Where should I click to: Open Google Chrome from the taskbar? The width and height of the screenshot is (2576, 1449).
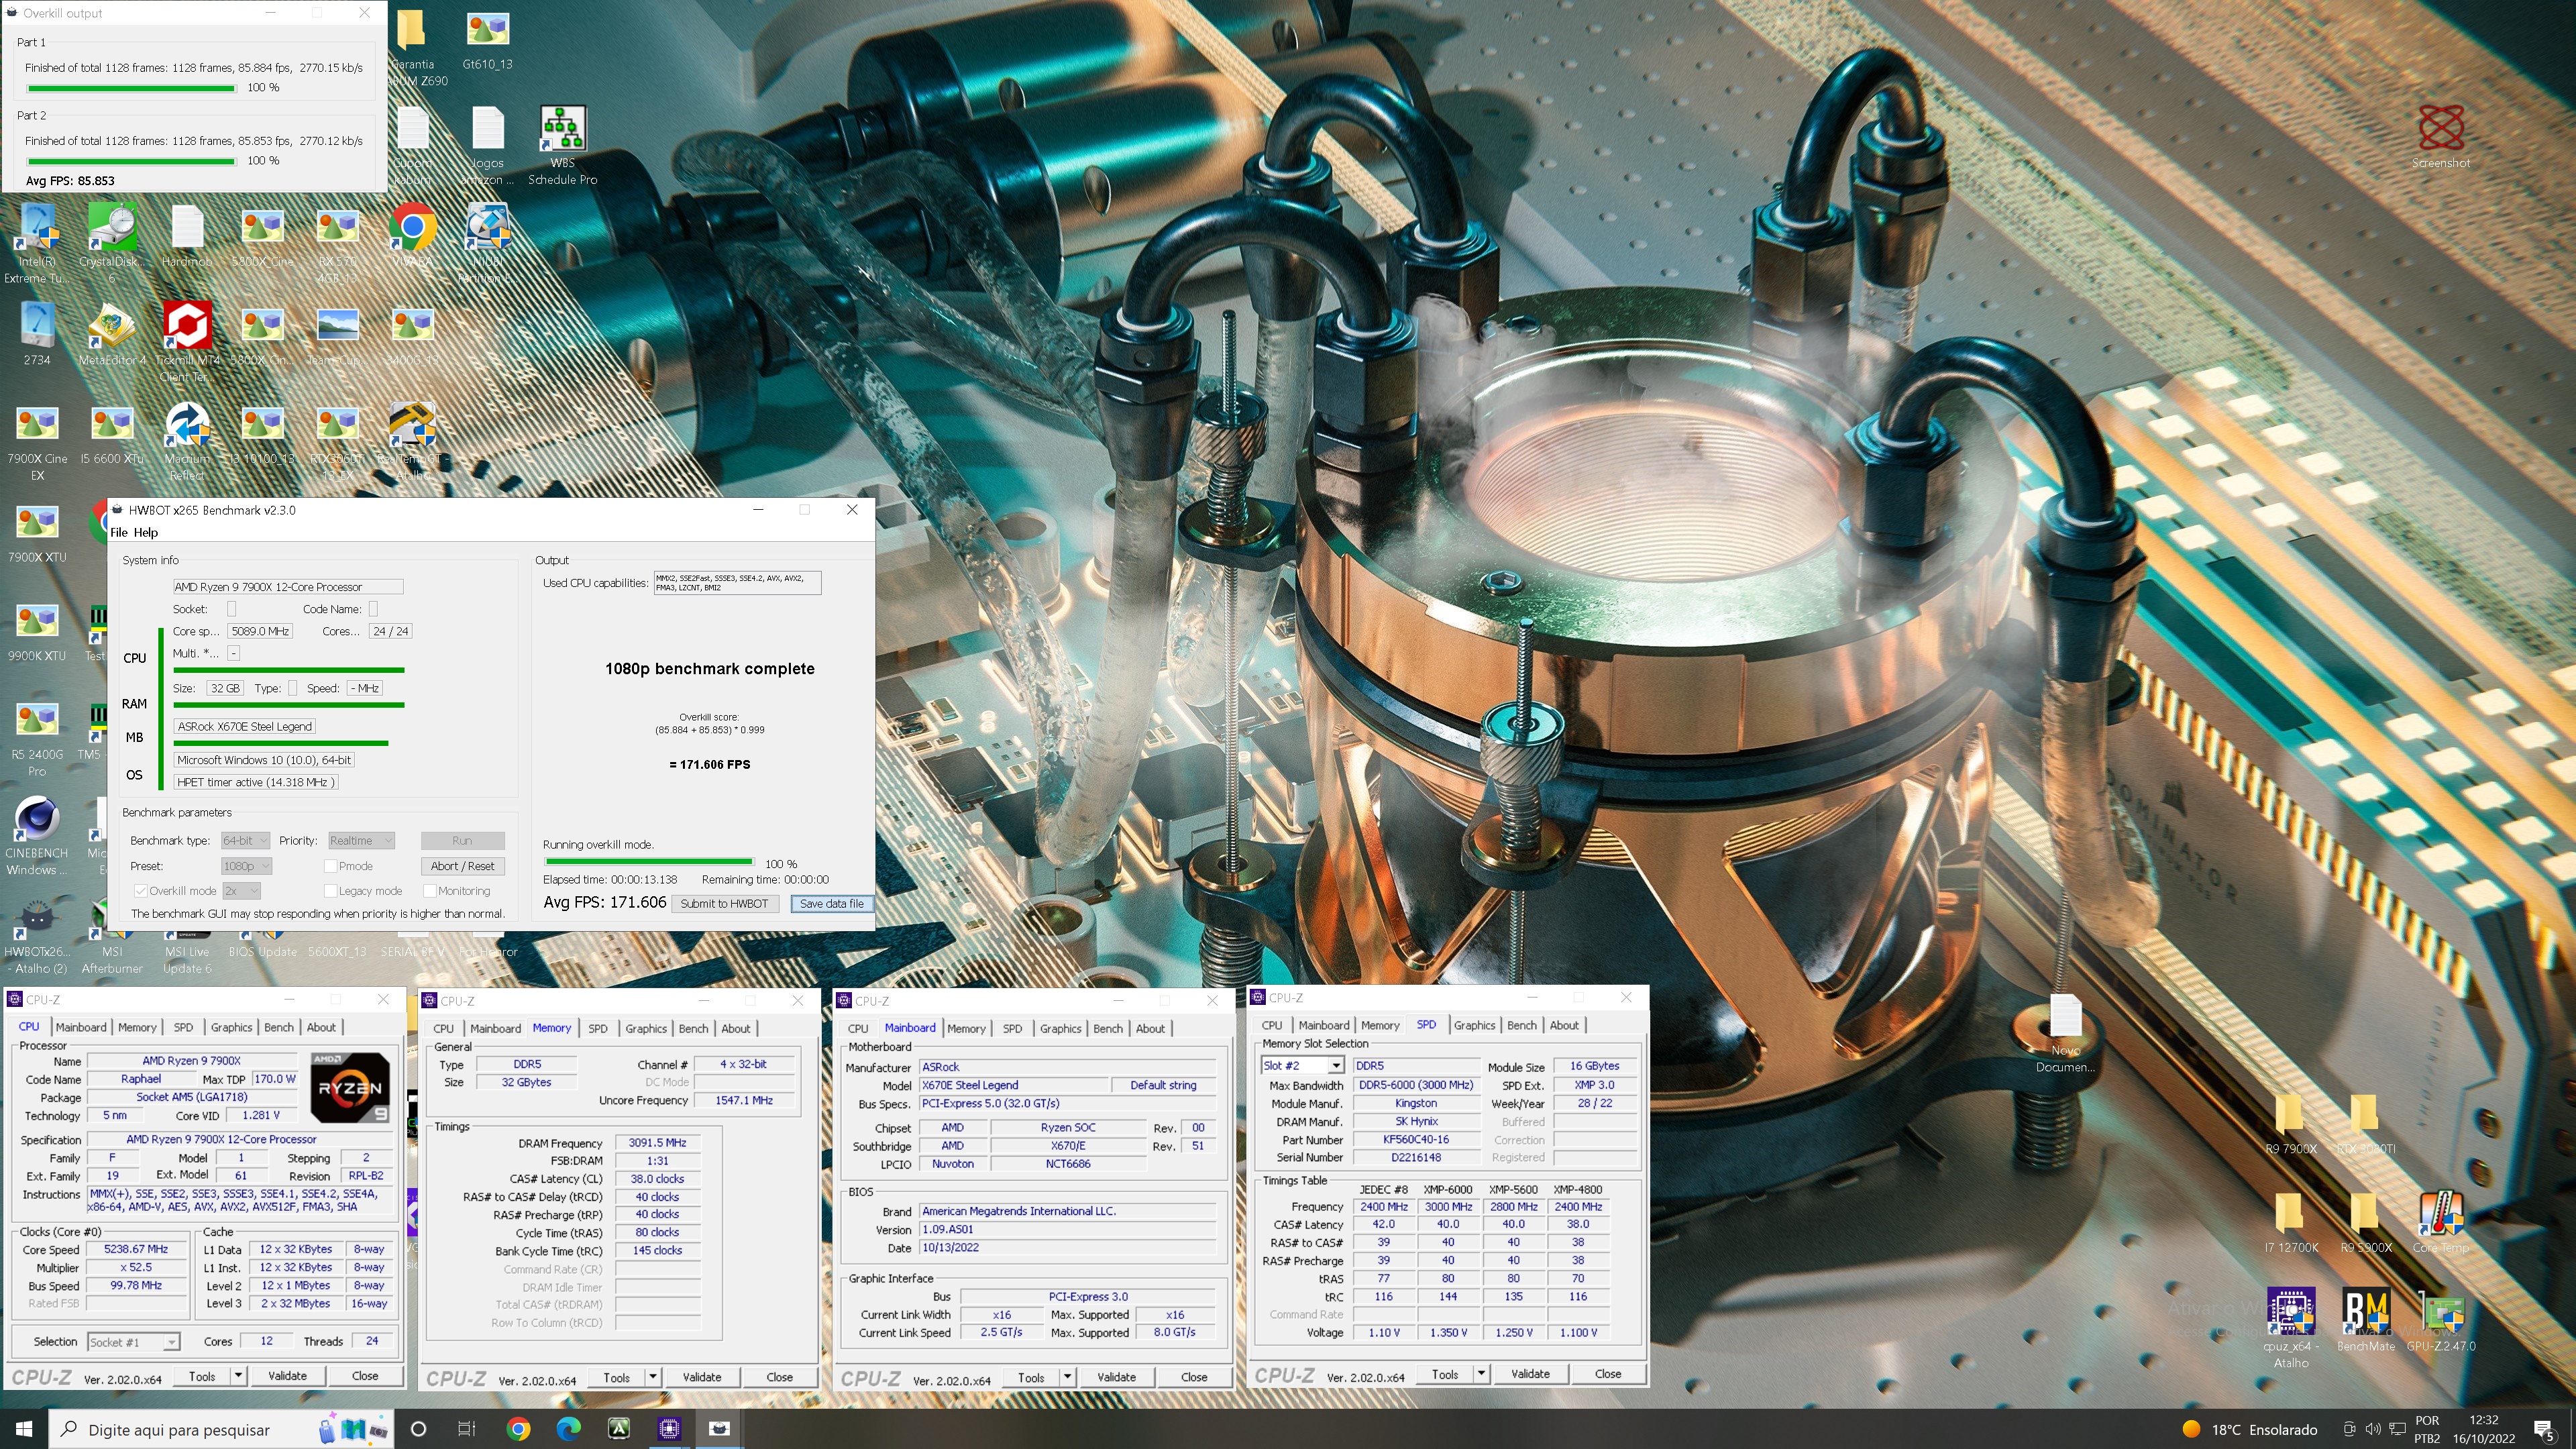[518, 1429]
